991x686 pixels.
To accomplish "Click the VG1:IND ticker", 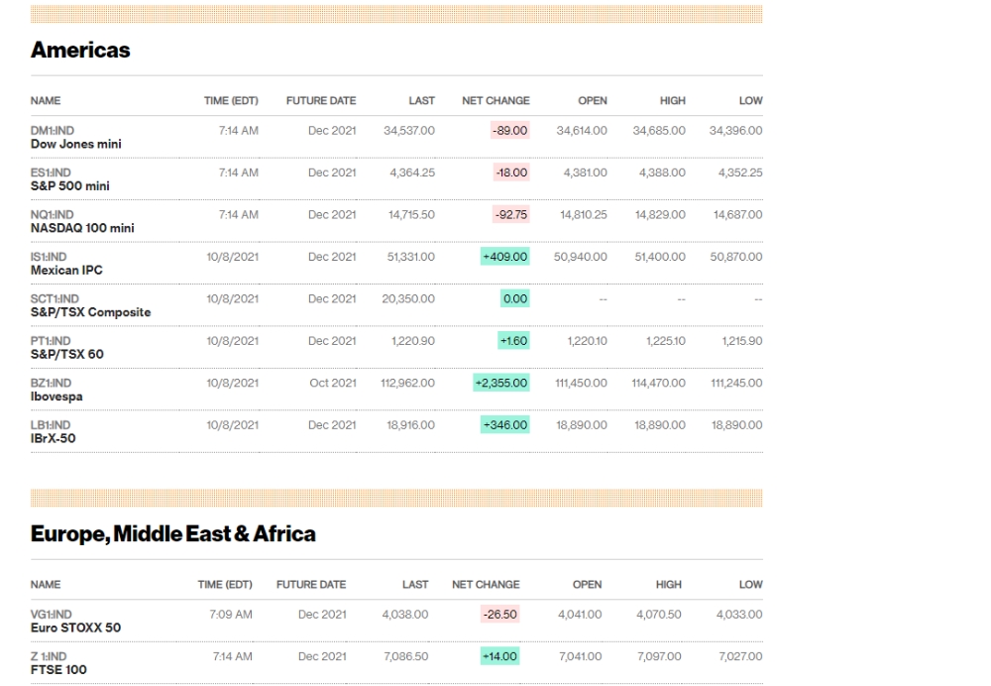I will click(x=52, y=615).
